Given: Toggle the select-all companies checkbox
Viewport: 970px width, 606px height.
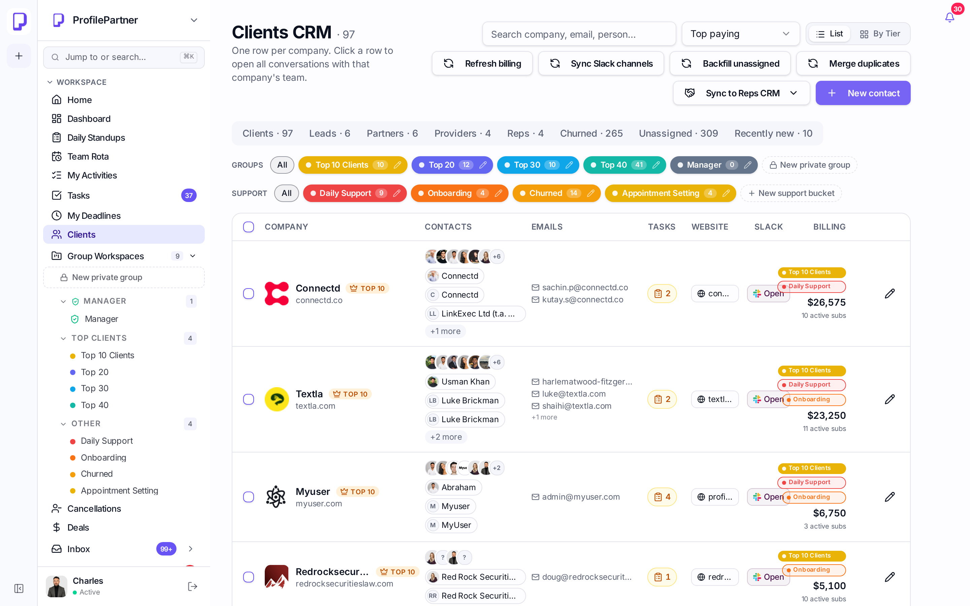Looking at the screenshot, I should [x=249, y=227].
